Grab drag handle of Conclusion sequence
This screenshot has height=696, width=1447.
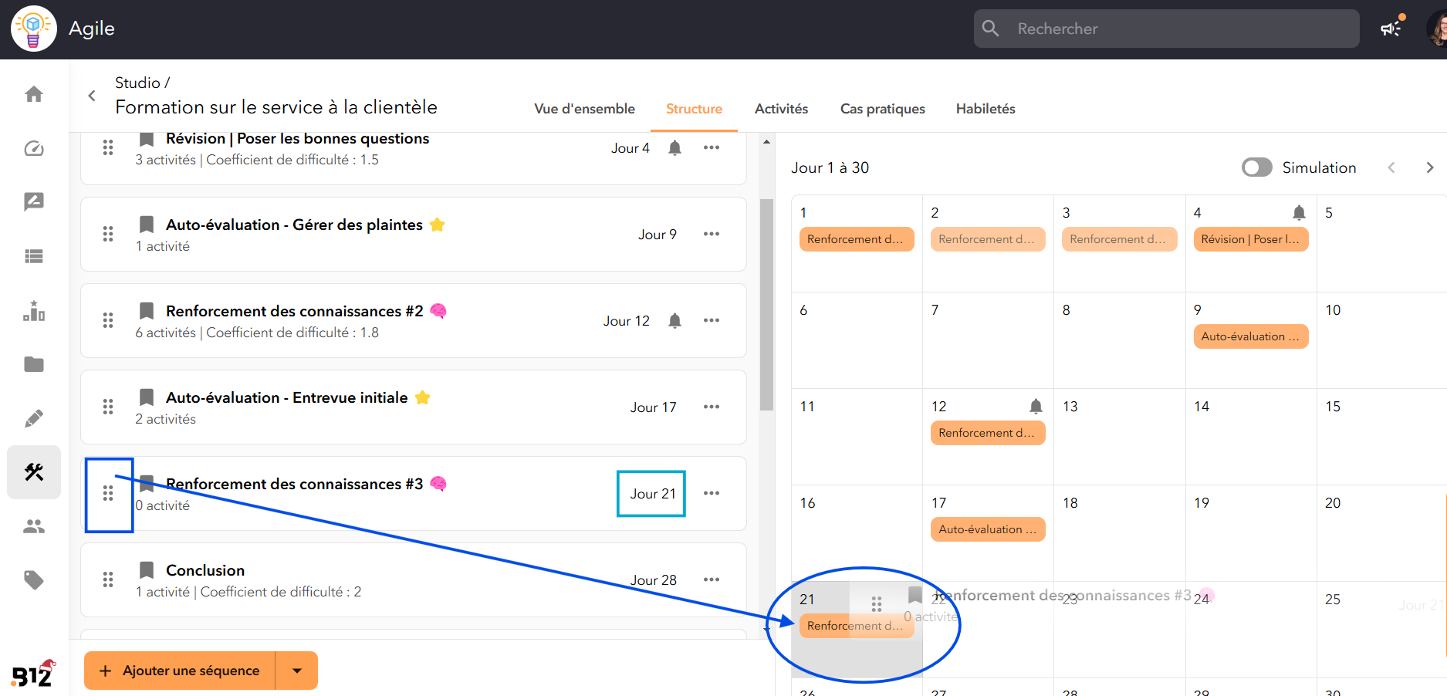(108, 579)
